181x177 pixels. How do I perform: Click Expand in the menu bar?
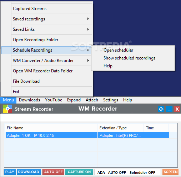pos(74,100)
